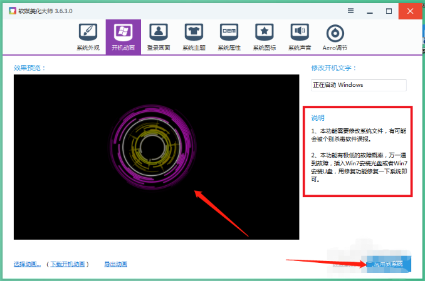The image size is (425, 281).
Task: Minimize the 软媒美化大师 window
Action: pyautogui.click(x=370, y=11)
